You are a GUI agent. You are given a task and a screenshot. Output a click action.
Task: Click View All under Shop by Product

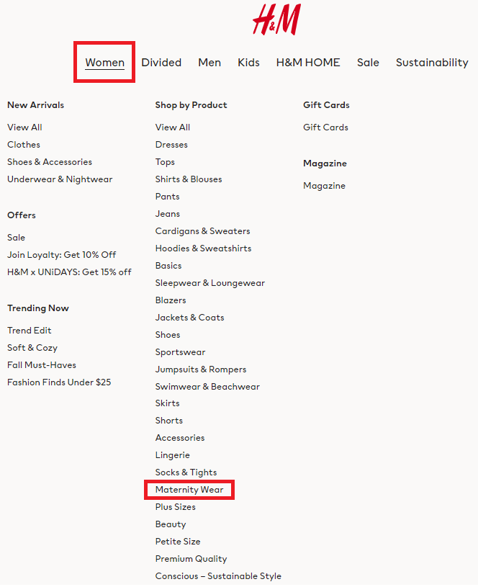173,127
